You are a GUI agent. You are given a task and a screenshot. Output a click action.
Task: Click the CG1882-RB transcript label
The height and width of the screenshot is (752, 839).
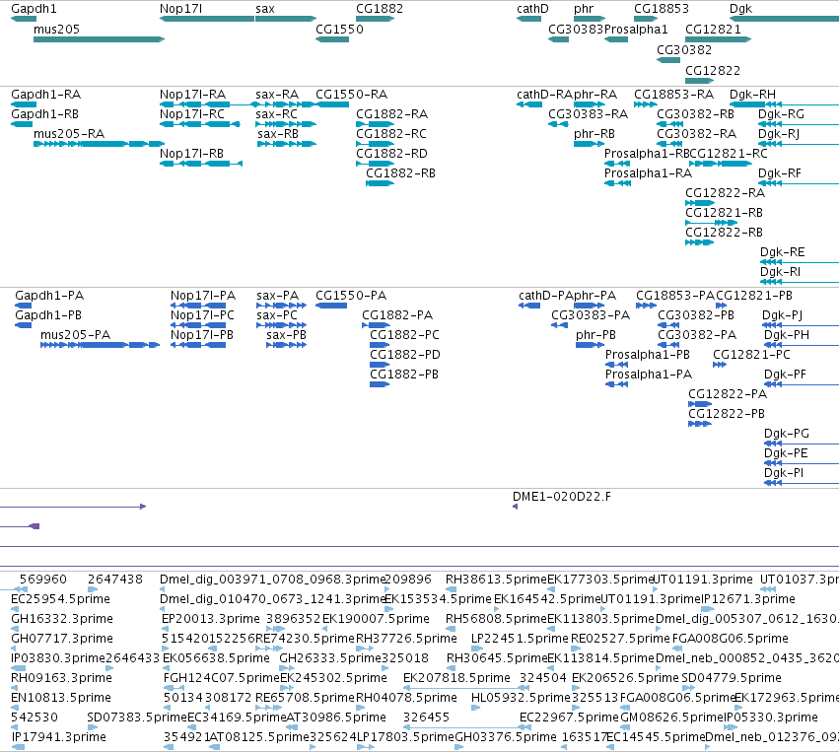tap(401, 173)
